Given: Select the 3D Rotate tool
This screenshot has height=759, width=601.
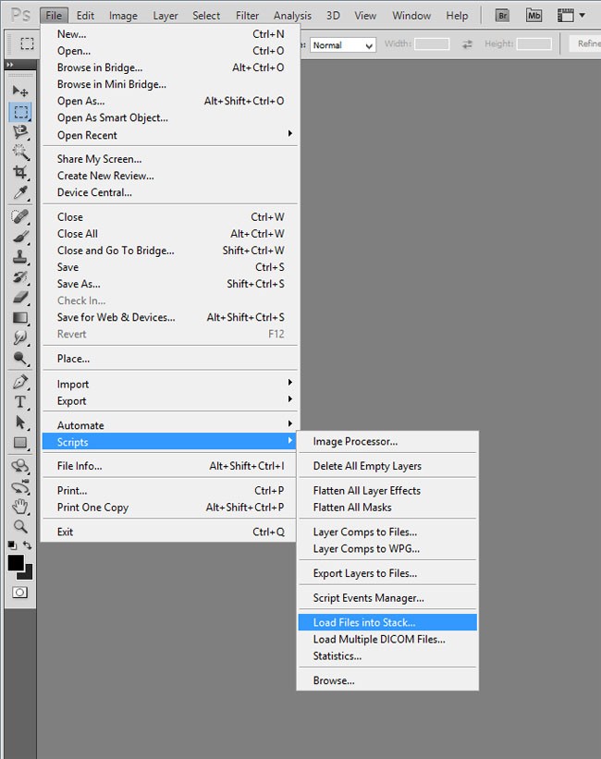Looking at the screenshot, I should click(20, 466).
